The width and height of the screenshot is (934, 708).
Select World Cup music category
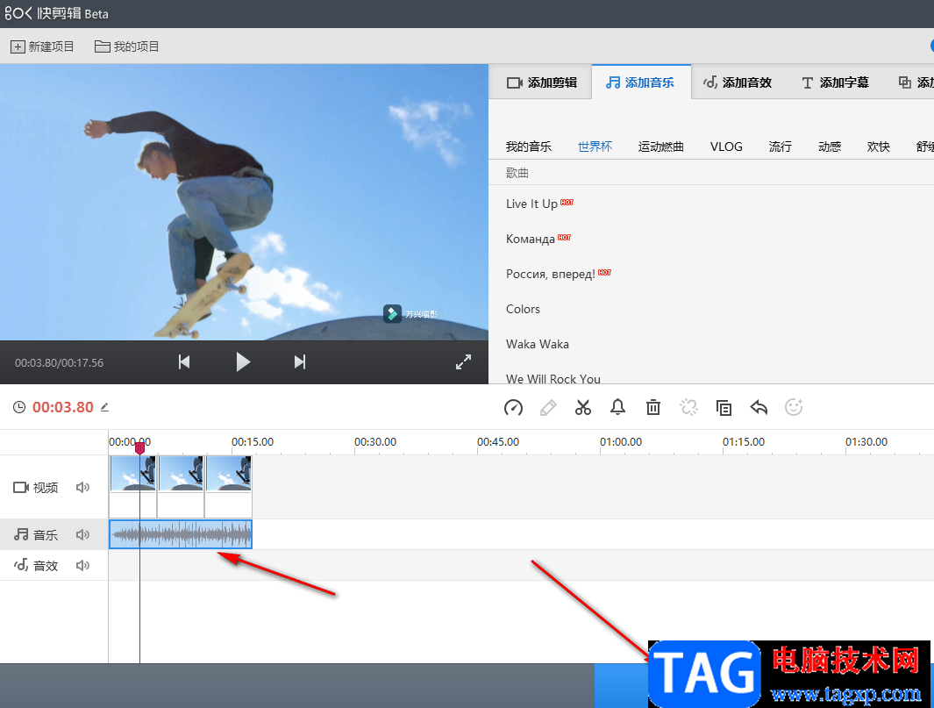point(595,147)
